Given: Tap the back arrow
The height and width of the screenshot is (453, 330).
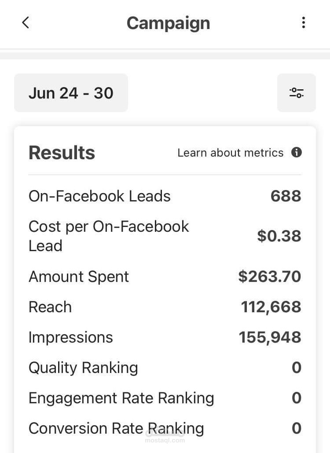Looking at the screenshot, I should pyautogui.click(x=26, y=23).
